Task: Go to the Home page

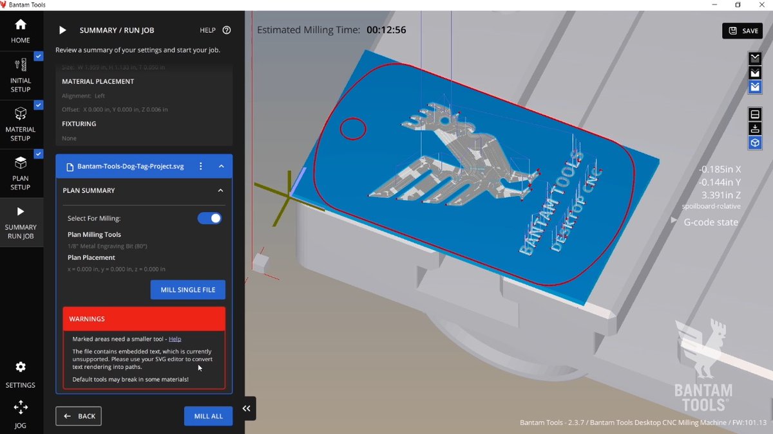Action: click(21, 30)
